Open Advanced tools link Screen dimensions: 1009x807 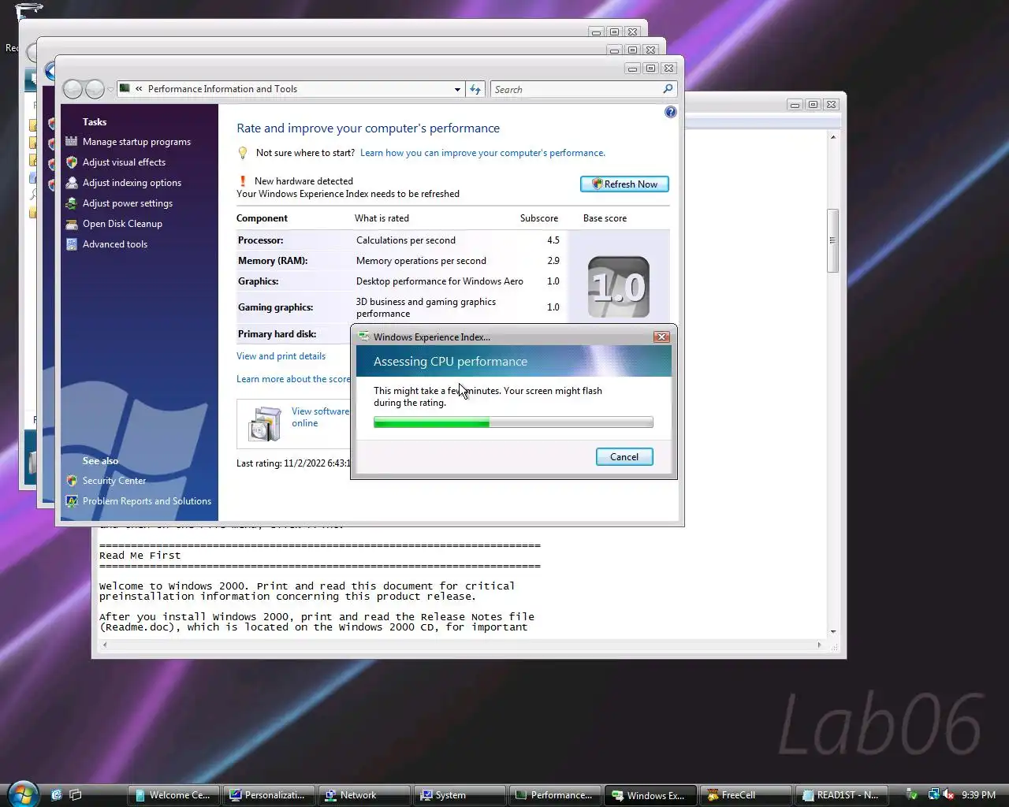click(x=115, y=244)
